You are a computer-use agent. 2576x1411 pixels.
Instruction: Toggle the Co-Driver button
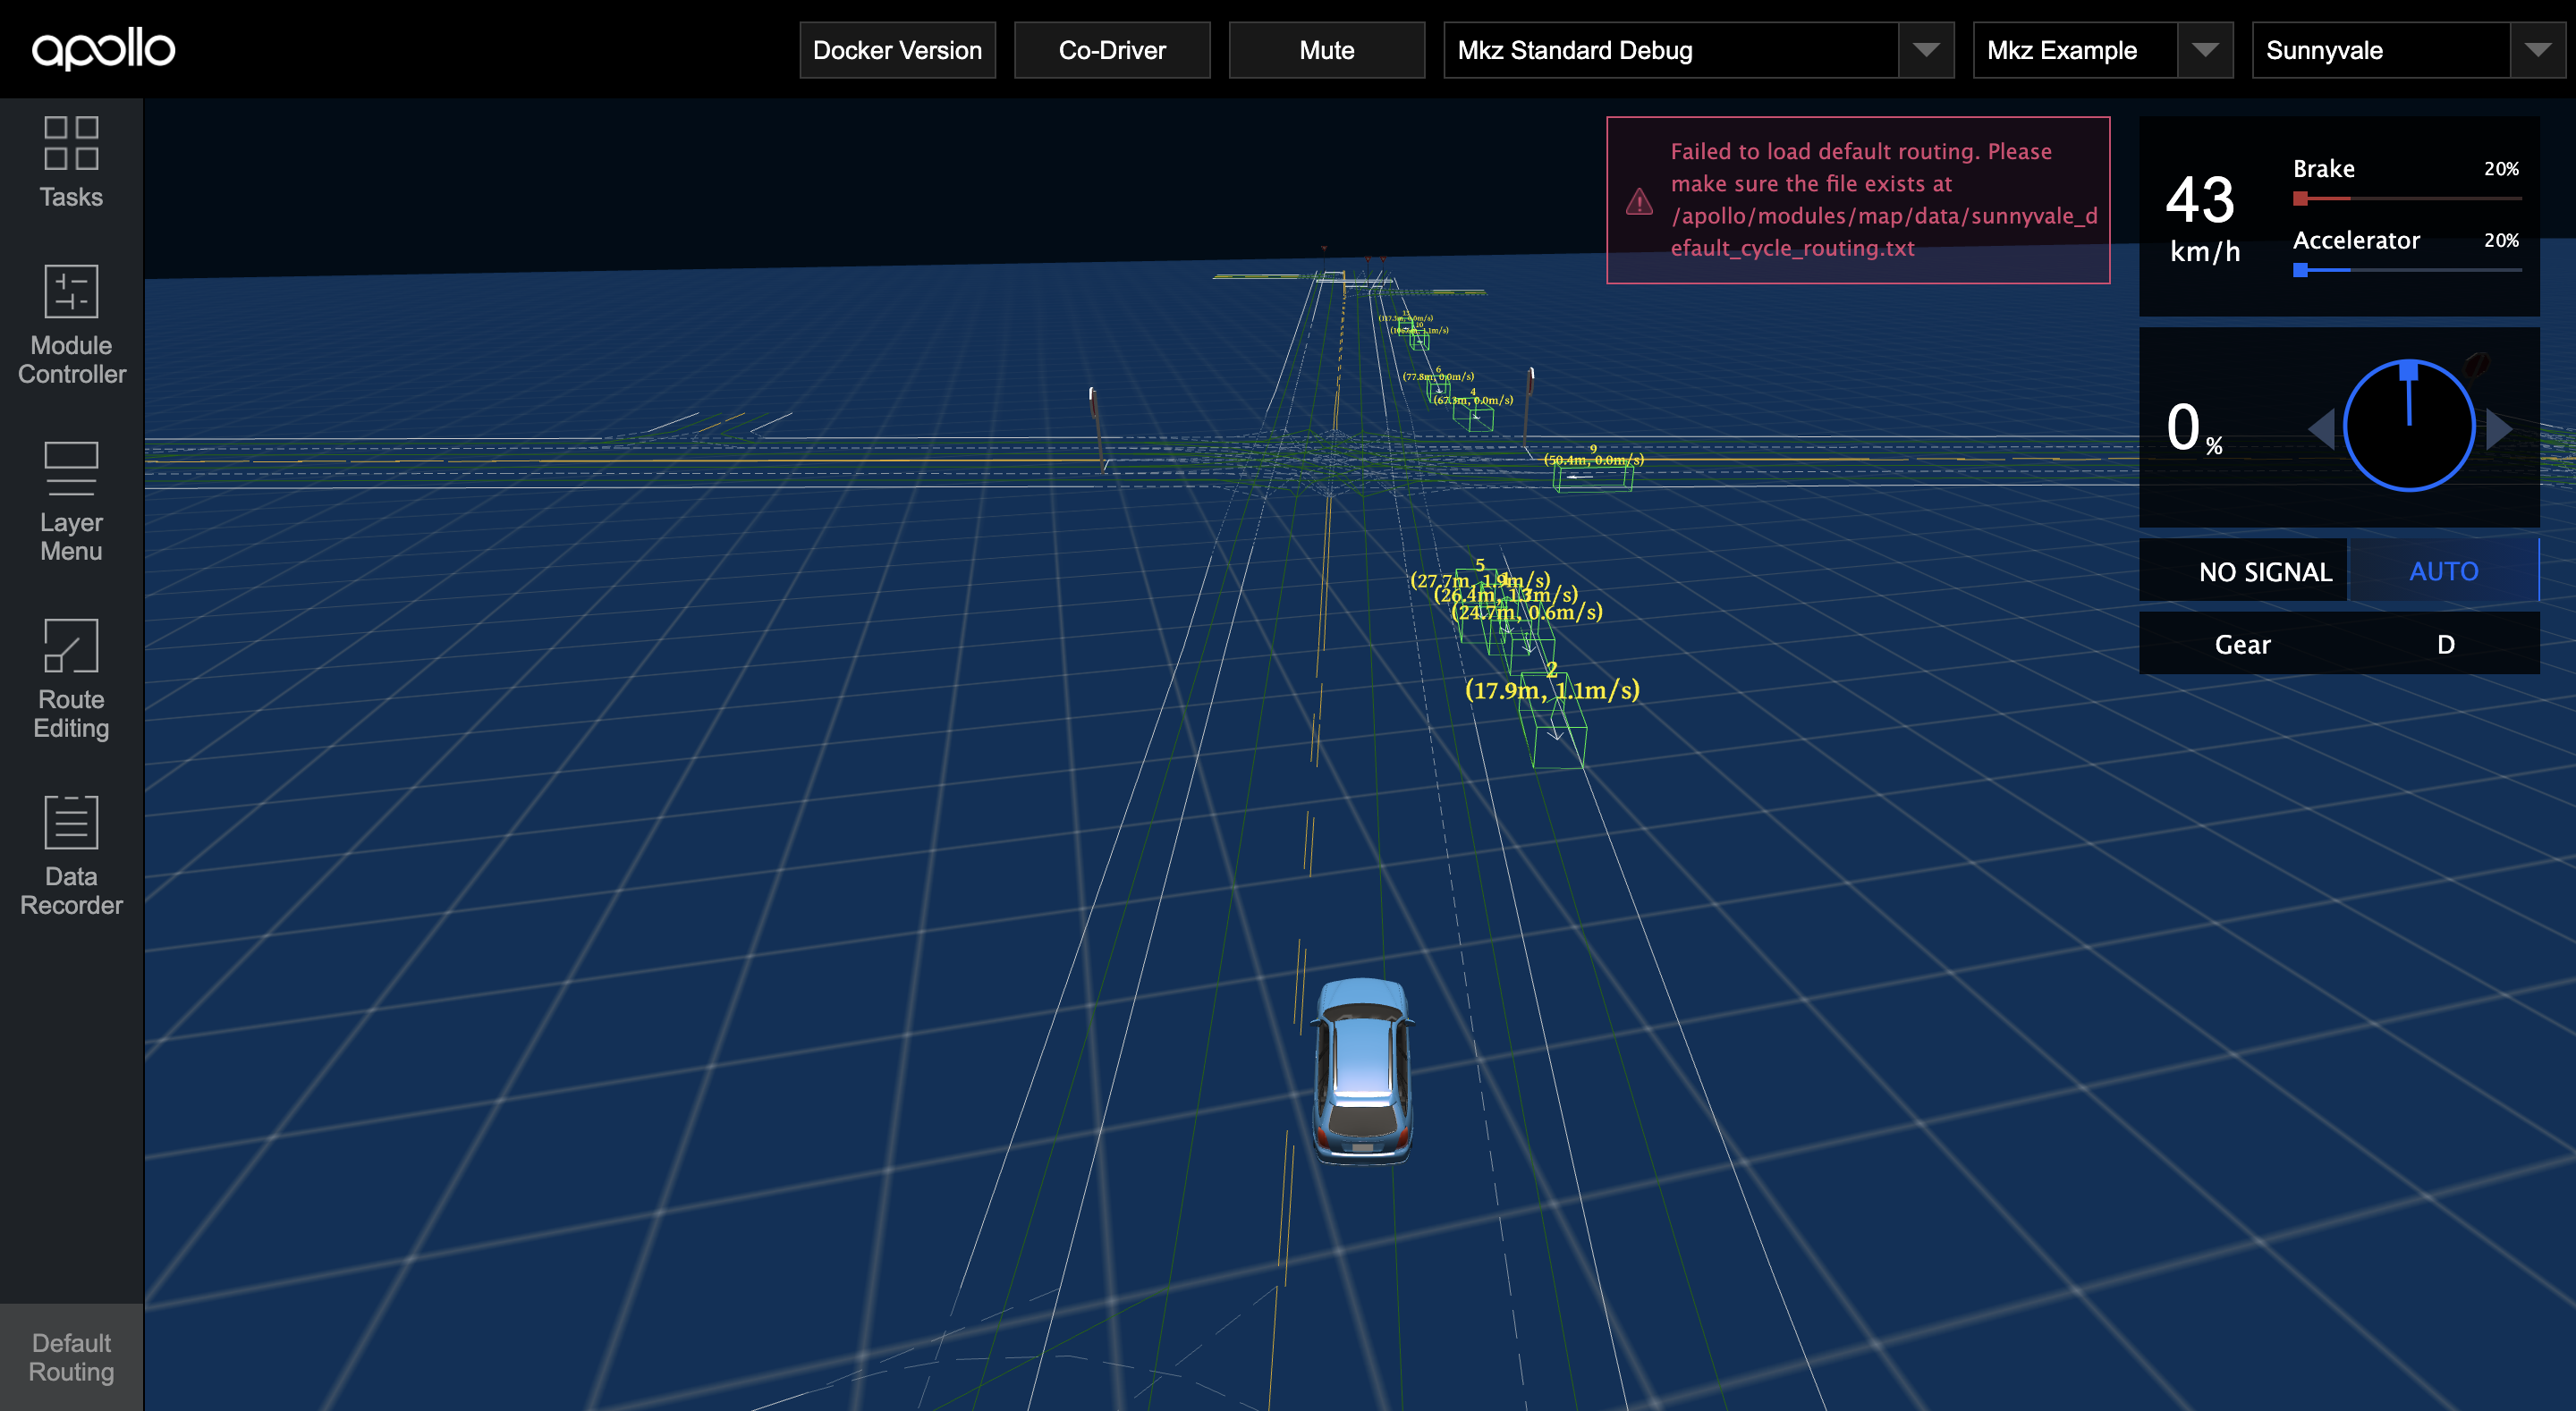click(1112, 50)
